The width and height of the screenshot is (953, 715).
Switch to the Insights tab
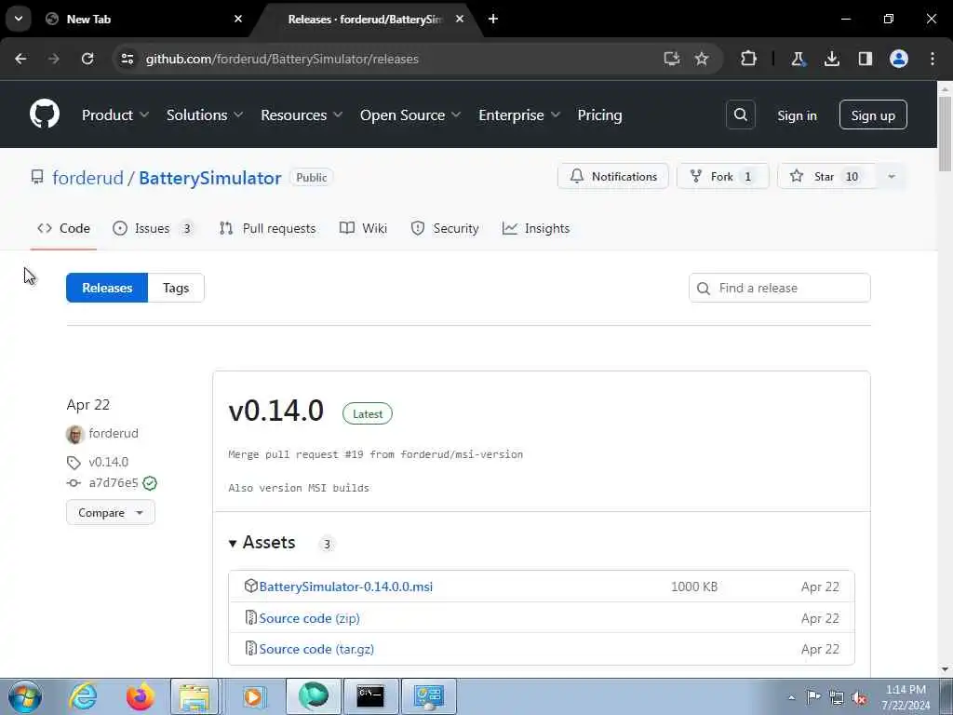pyautogui.click(x=536, y=228)
